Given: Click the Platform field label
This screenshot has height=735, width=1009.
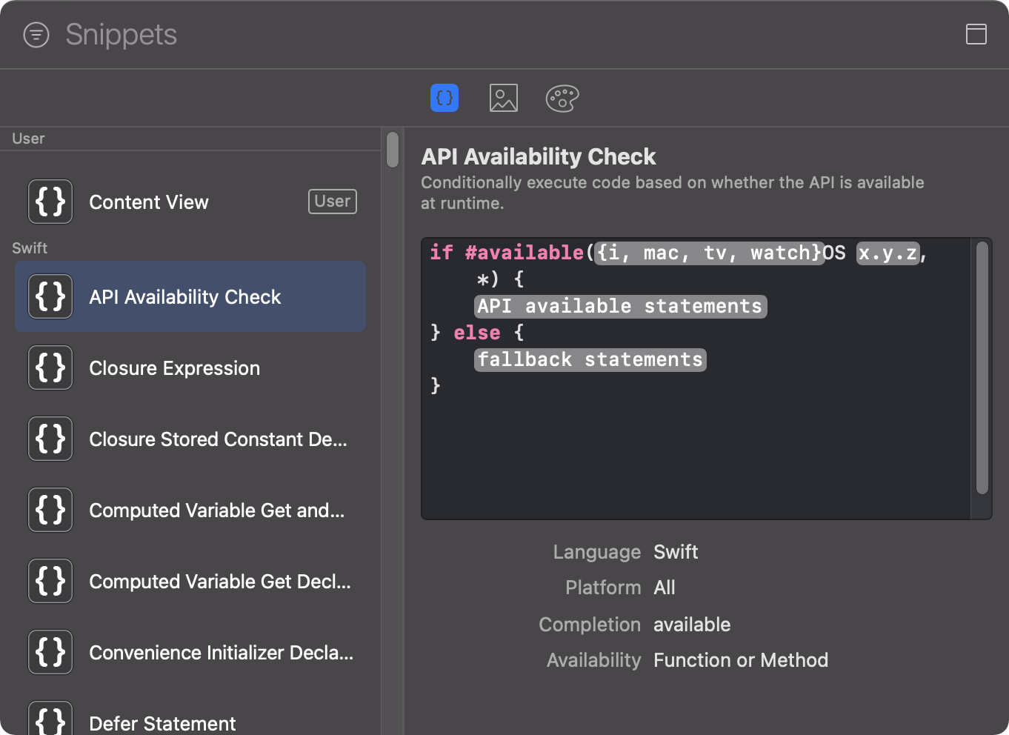Looking at the screenshot, I should click(603, 588).
